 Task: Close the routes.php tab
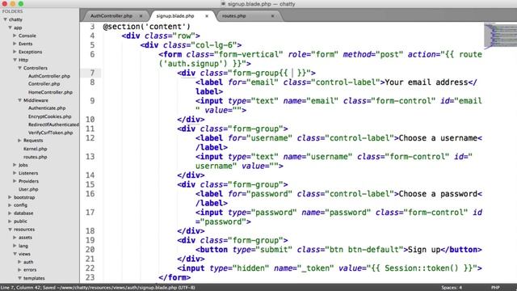(x=272, y=16)
